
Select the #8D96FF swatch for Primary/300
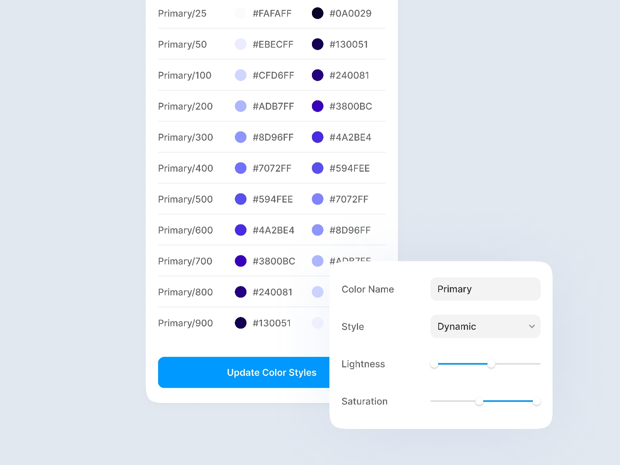pos(241,137)
